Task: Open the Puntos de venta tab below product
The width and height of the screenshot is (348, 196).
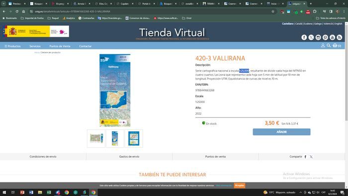Action: [x=215, y=157]
